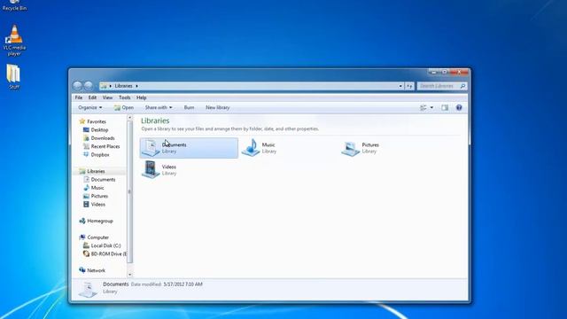Viewport: 567px width, 319px height.
Task: Select the Stuff folder on desktop
Action: coord(14,76)
